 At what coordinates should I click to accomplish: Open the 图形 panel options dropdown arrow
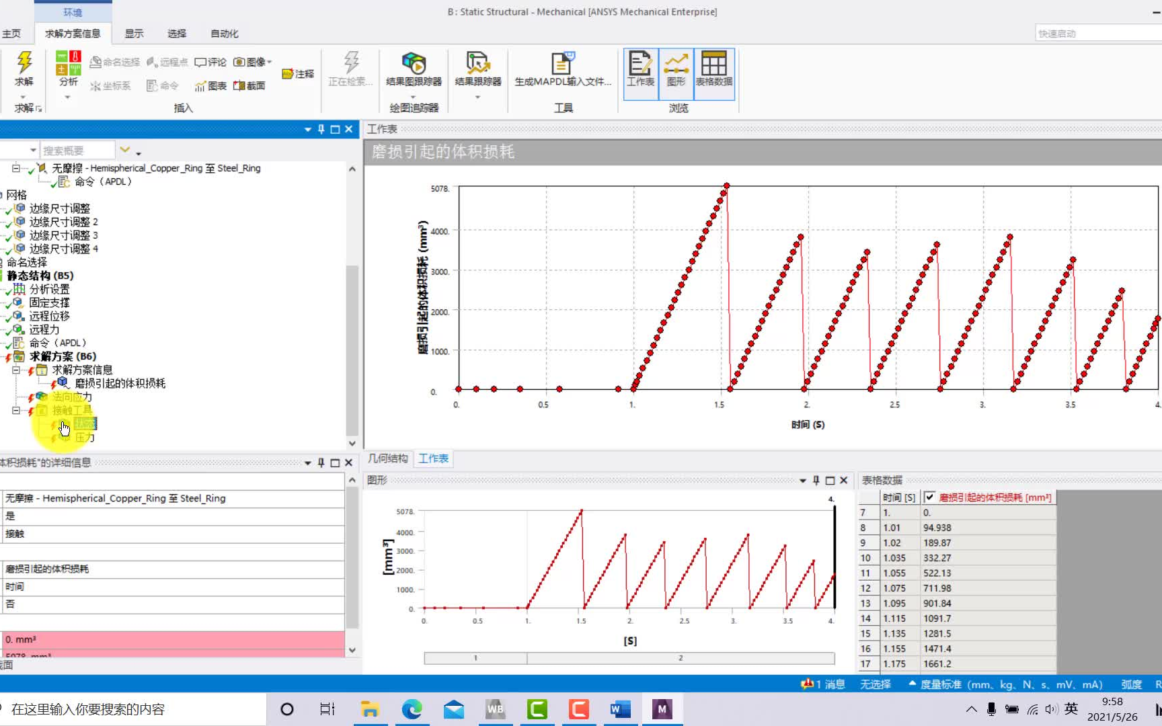point(802,480)
